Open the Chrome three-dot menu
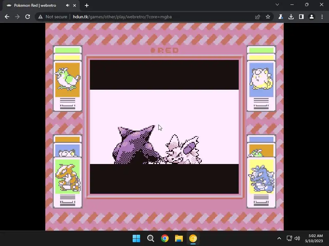Screen dimensions: 329x246 (322, 17)
